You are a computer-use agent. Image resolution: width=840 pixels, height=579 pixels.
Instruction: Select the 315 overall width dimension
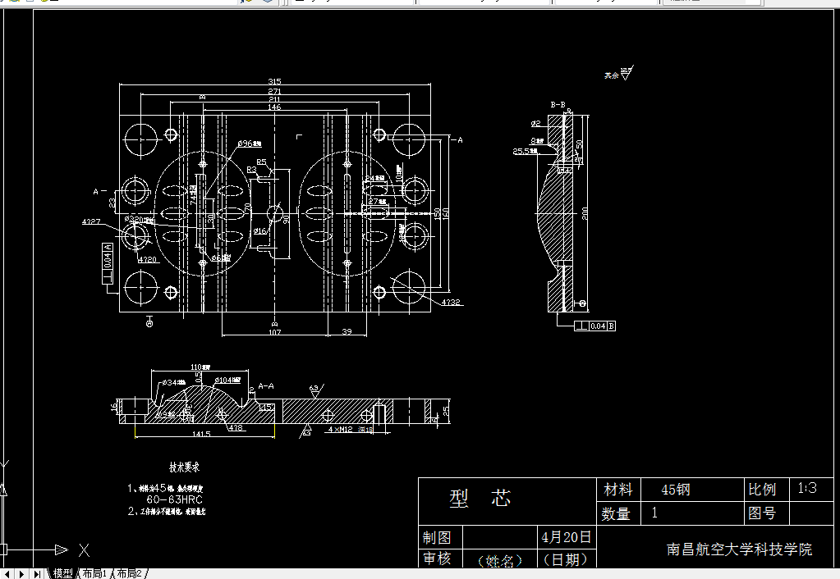pos(274,81)
